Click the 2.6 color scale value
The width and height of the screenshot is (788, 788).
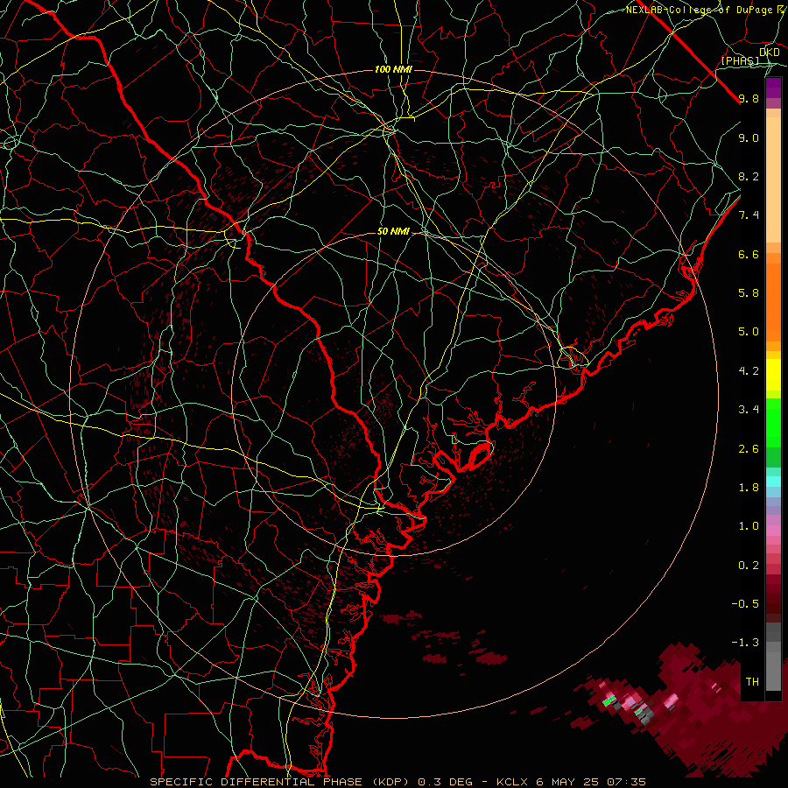coord(749,449)
